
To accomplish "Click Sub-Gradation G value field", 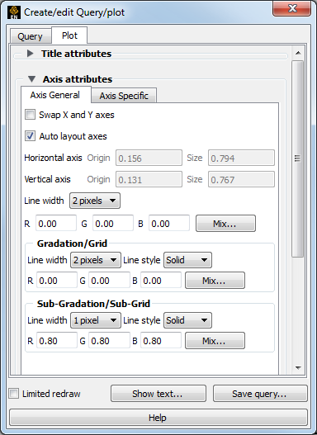I will point(109,340).
